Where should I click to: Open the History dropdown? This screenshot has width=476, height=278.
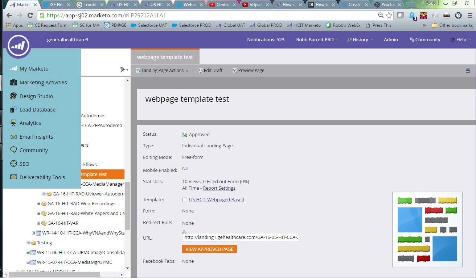tap(360, 40)
